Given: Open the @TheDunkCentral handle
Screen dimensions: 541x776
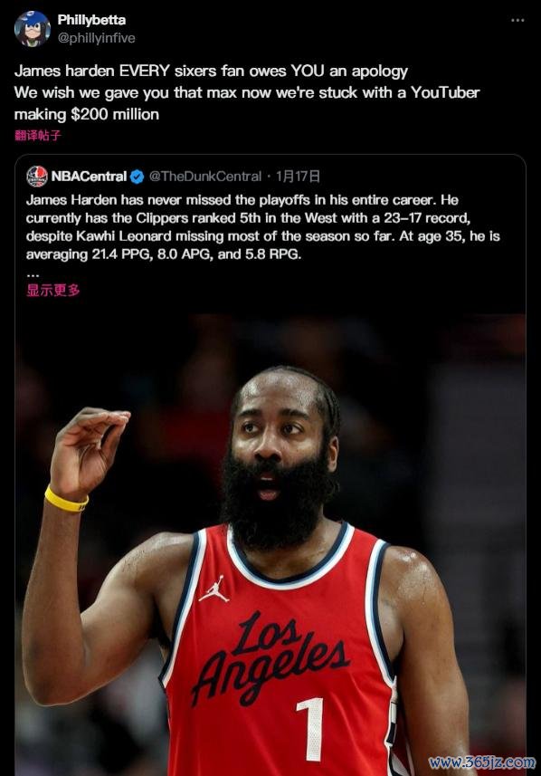Looking at the screenshot, I should pyautogui.click(x=204, y=177).
